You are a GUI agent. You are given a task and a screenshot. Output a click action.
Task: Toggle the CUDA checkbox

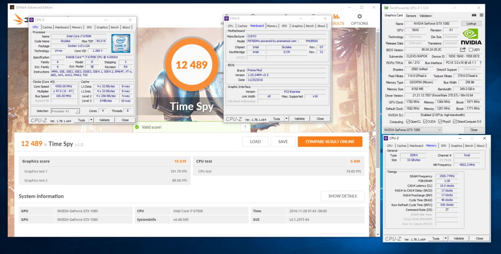(x=425, y=121)
